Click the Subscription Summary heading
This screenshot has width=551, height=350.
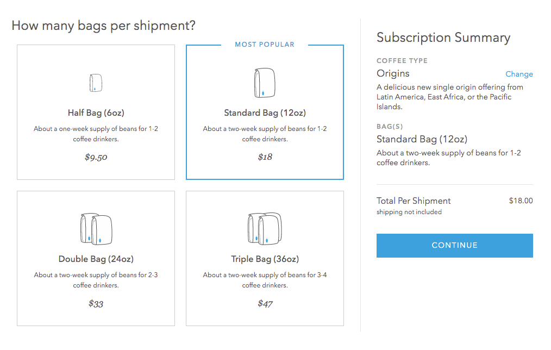(443, 37)
